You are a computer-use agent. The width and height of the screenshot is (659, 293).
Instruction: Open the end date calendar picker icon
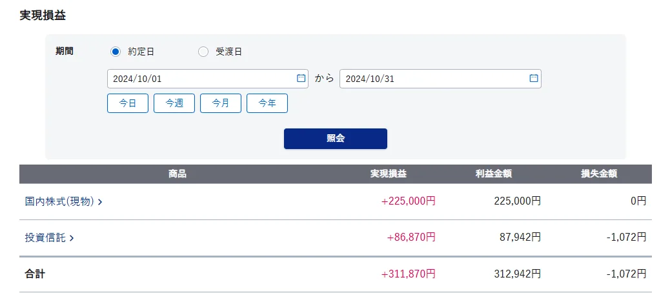(534, 79)
